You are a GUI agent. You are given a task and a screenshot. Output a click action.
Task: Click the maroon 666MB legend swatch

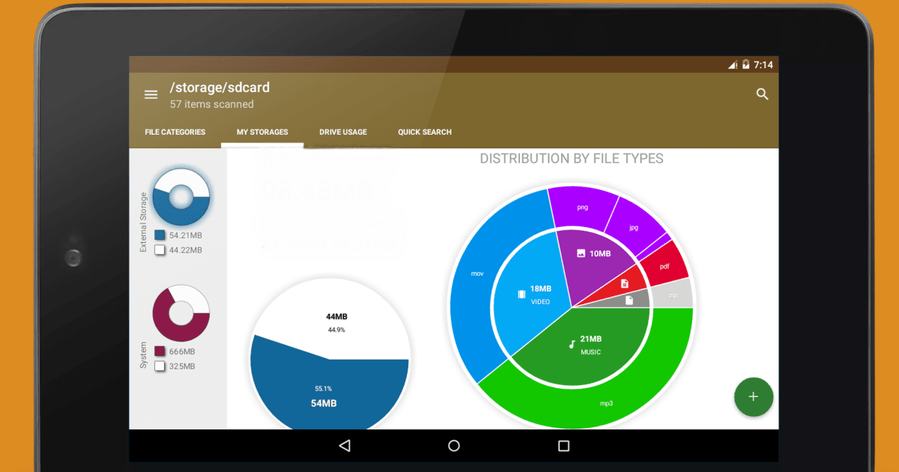160,351
